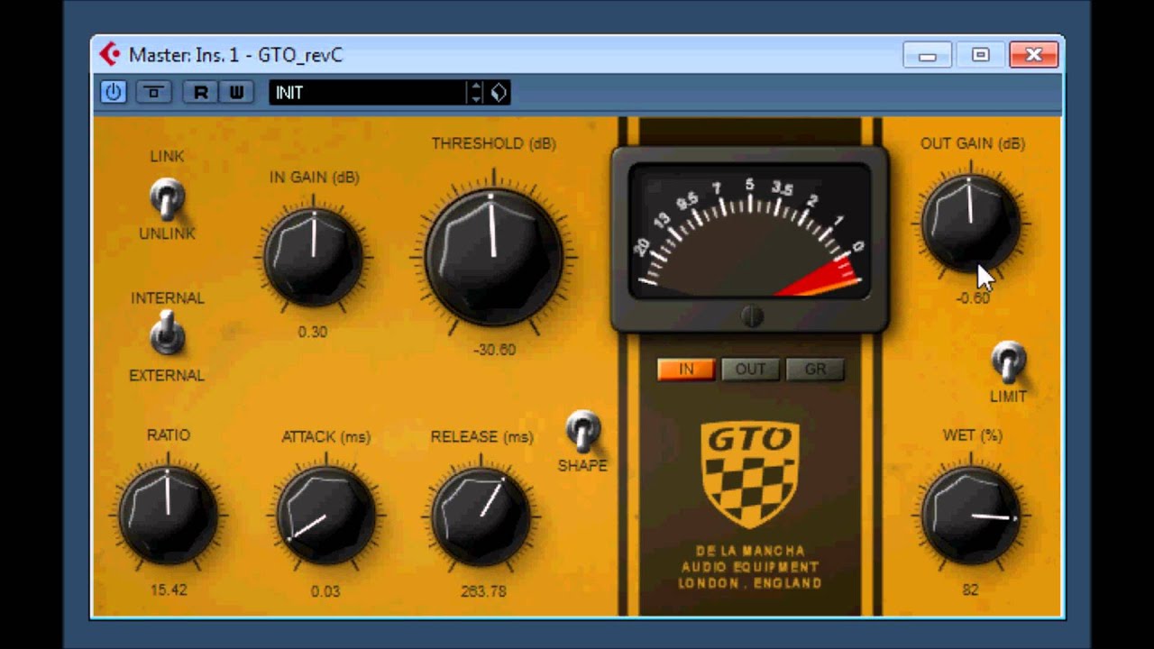Click the window title Master: Ins. 1 - GTO_revC
Image resolution: width=1154 pixels, height=649 pixels.
[235, 55]
